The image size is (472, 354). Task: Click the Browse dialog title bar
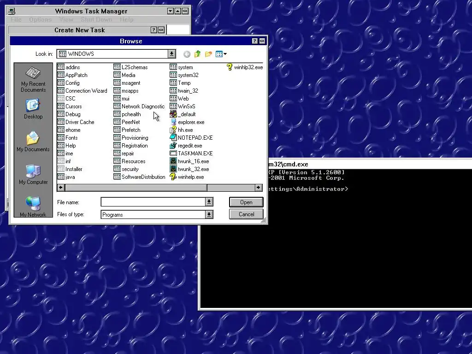coord(131,41)
